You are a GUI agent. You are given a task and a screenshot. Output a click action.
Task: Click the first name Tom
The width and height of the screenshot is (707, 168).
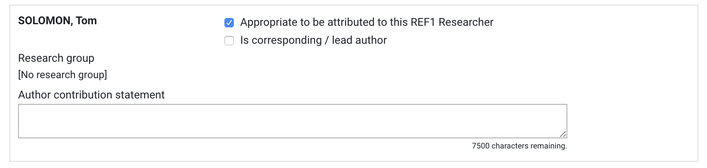86,21
